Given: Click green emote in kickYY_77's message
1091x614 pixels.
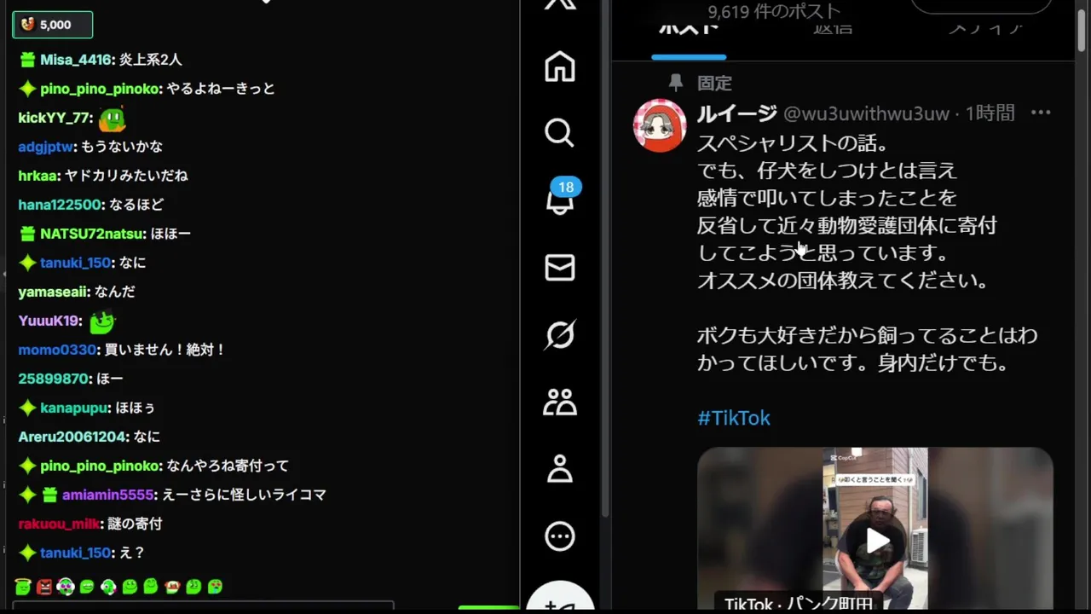Looking at the screenshot, I should [x=112, y=118].
